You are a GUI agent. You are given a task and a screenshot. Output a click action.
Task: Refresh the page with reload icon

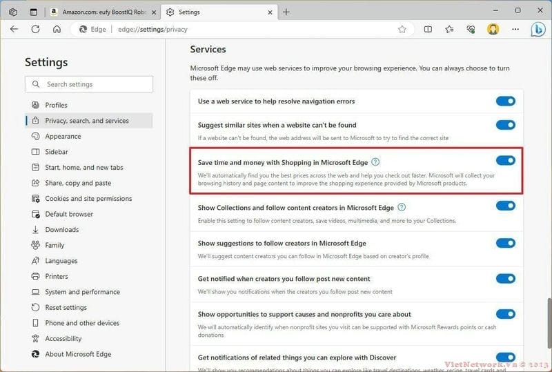pyautogui.click(x=36, y=30)
